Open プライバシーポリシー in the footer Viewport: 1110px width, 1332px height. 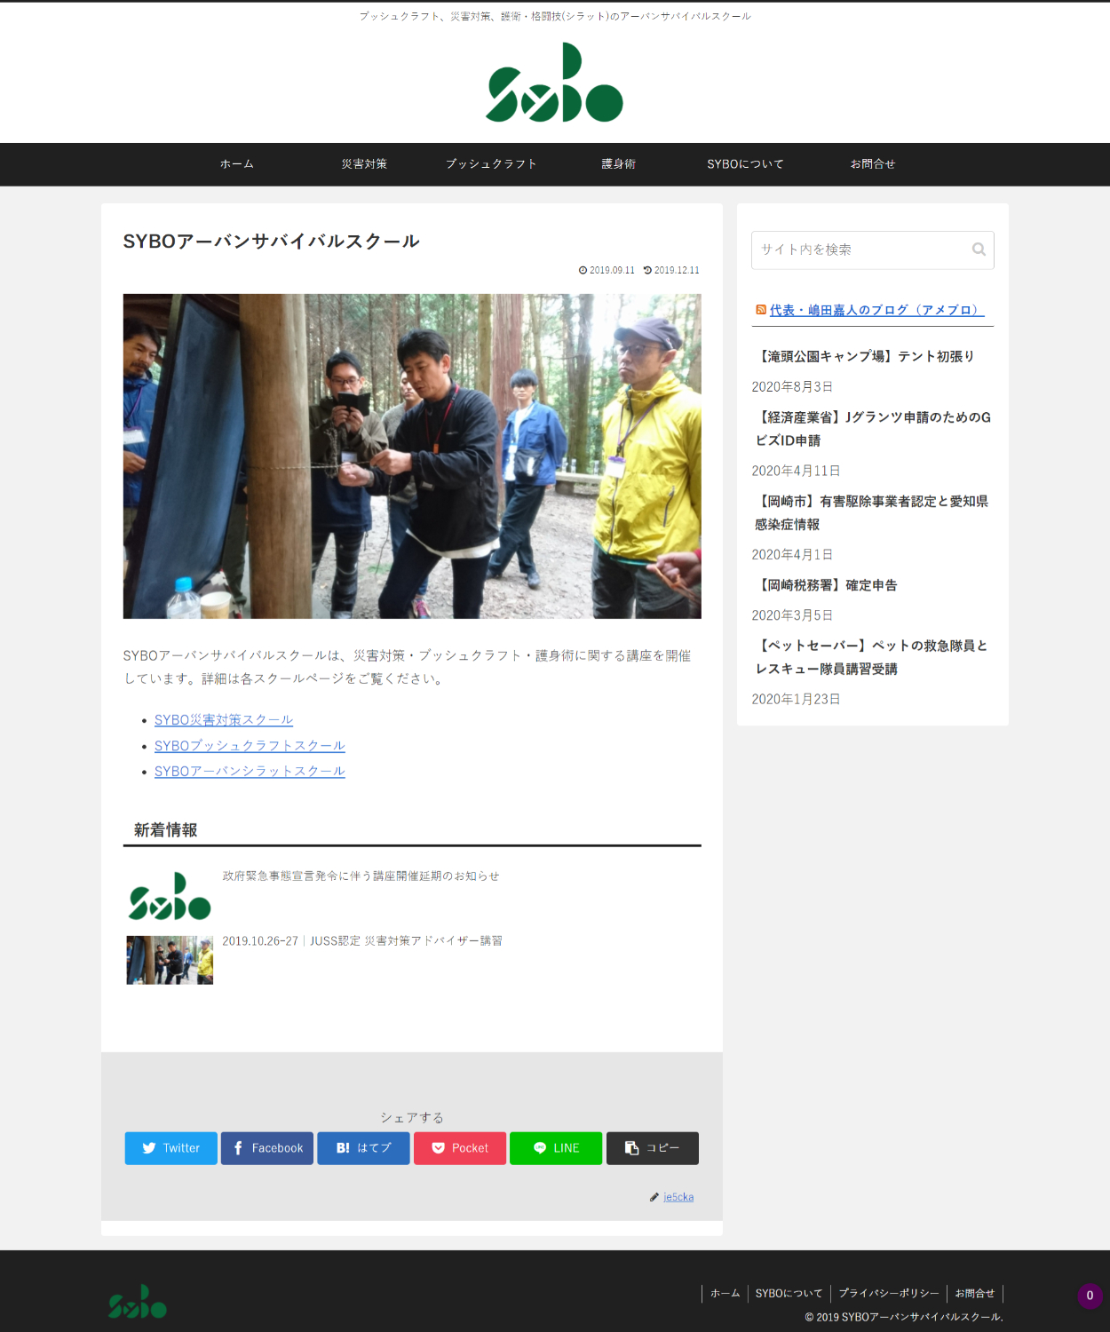888,1293
